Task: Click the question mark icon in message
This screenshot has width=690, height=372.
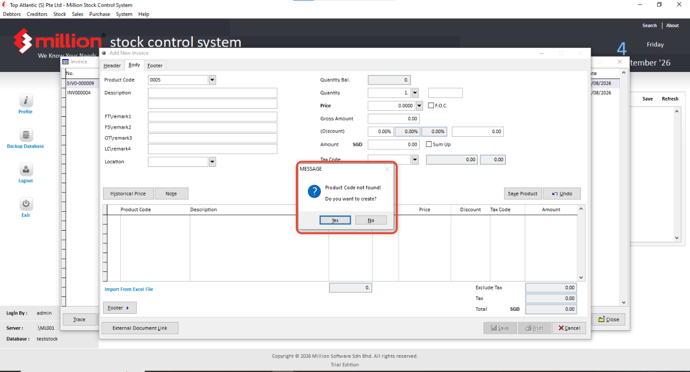Action: (x=314, y=191)
